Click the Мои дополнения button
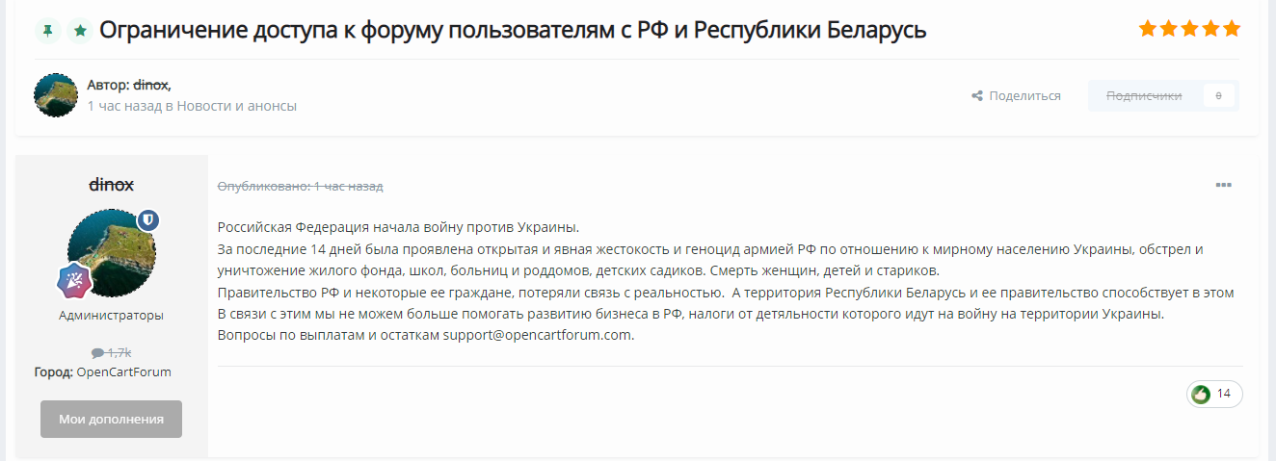The height and width of the screenshot is (461, 1276). click(x=112, y=419)
